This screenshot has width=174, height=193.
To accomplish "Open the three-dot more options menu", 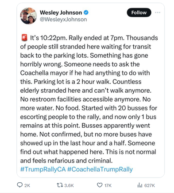I will 158,12.
